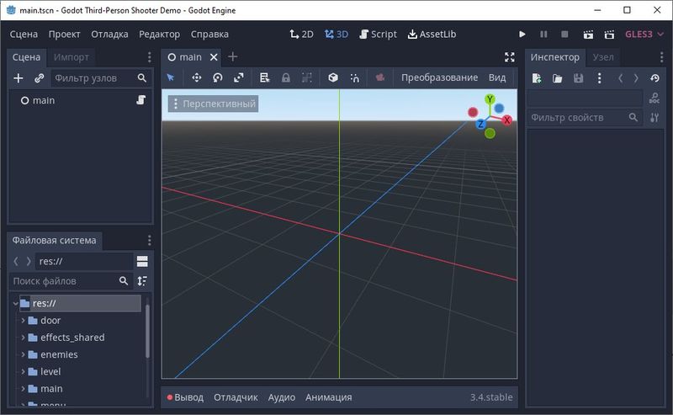
Task: Expand the enemies folder
Action: tap(24, 355)
